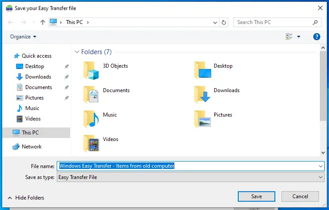Click the Forward navigation arrow

23,22
